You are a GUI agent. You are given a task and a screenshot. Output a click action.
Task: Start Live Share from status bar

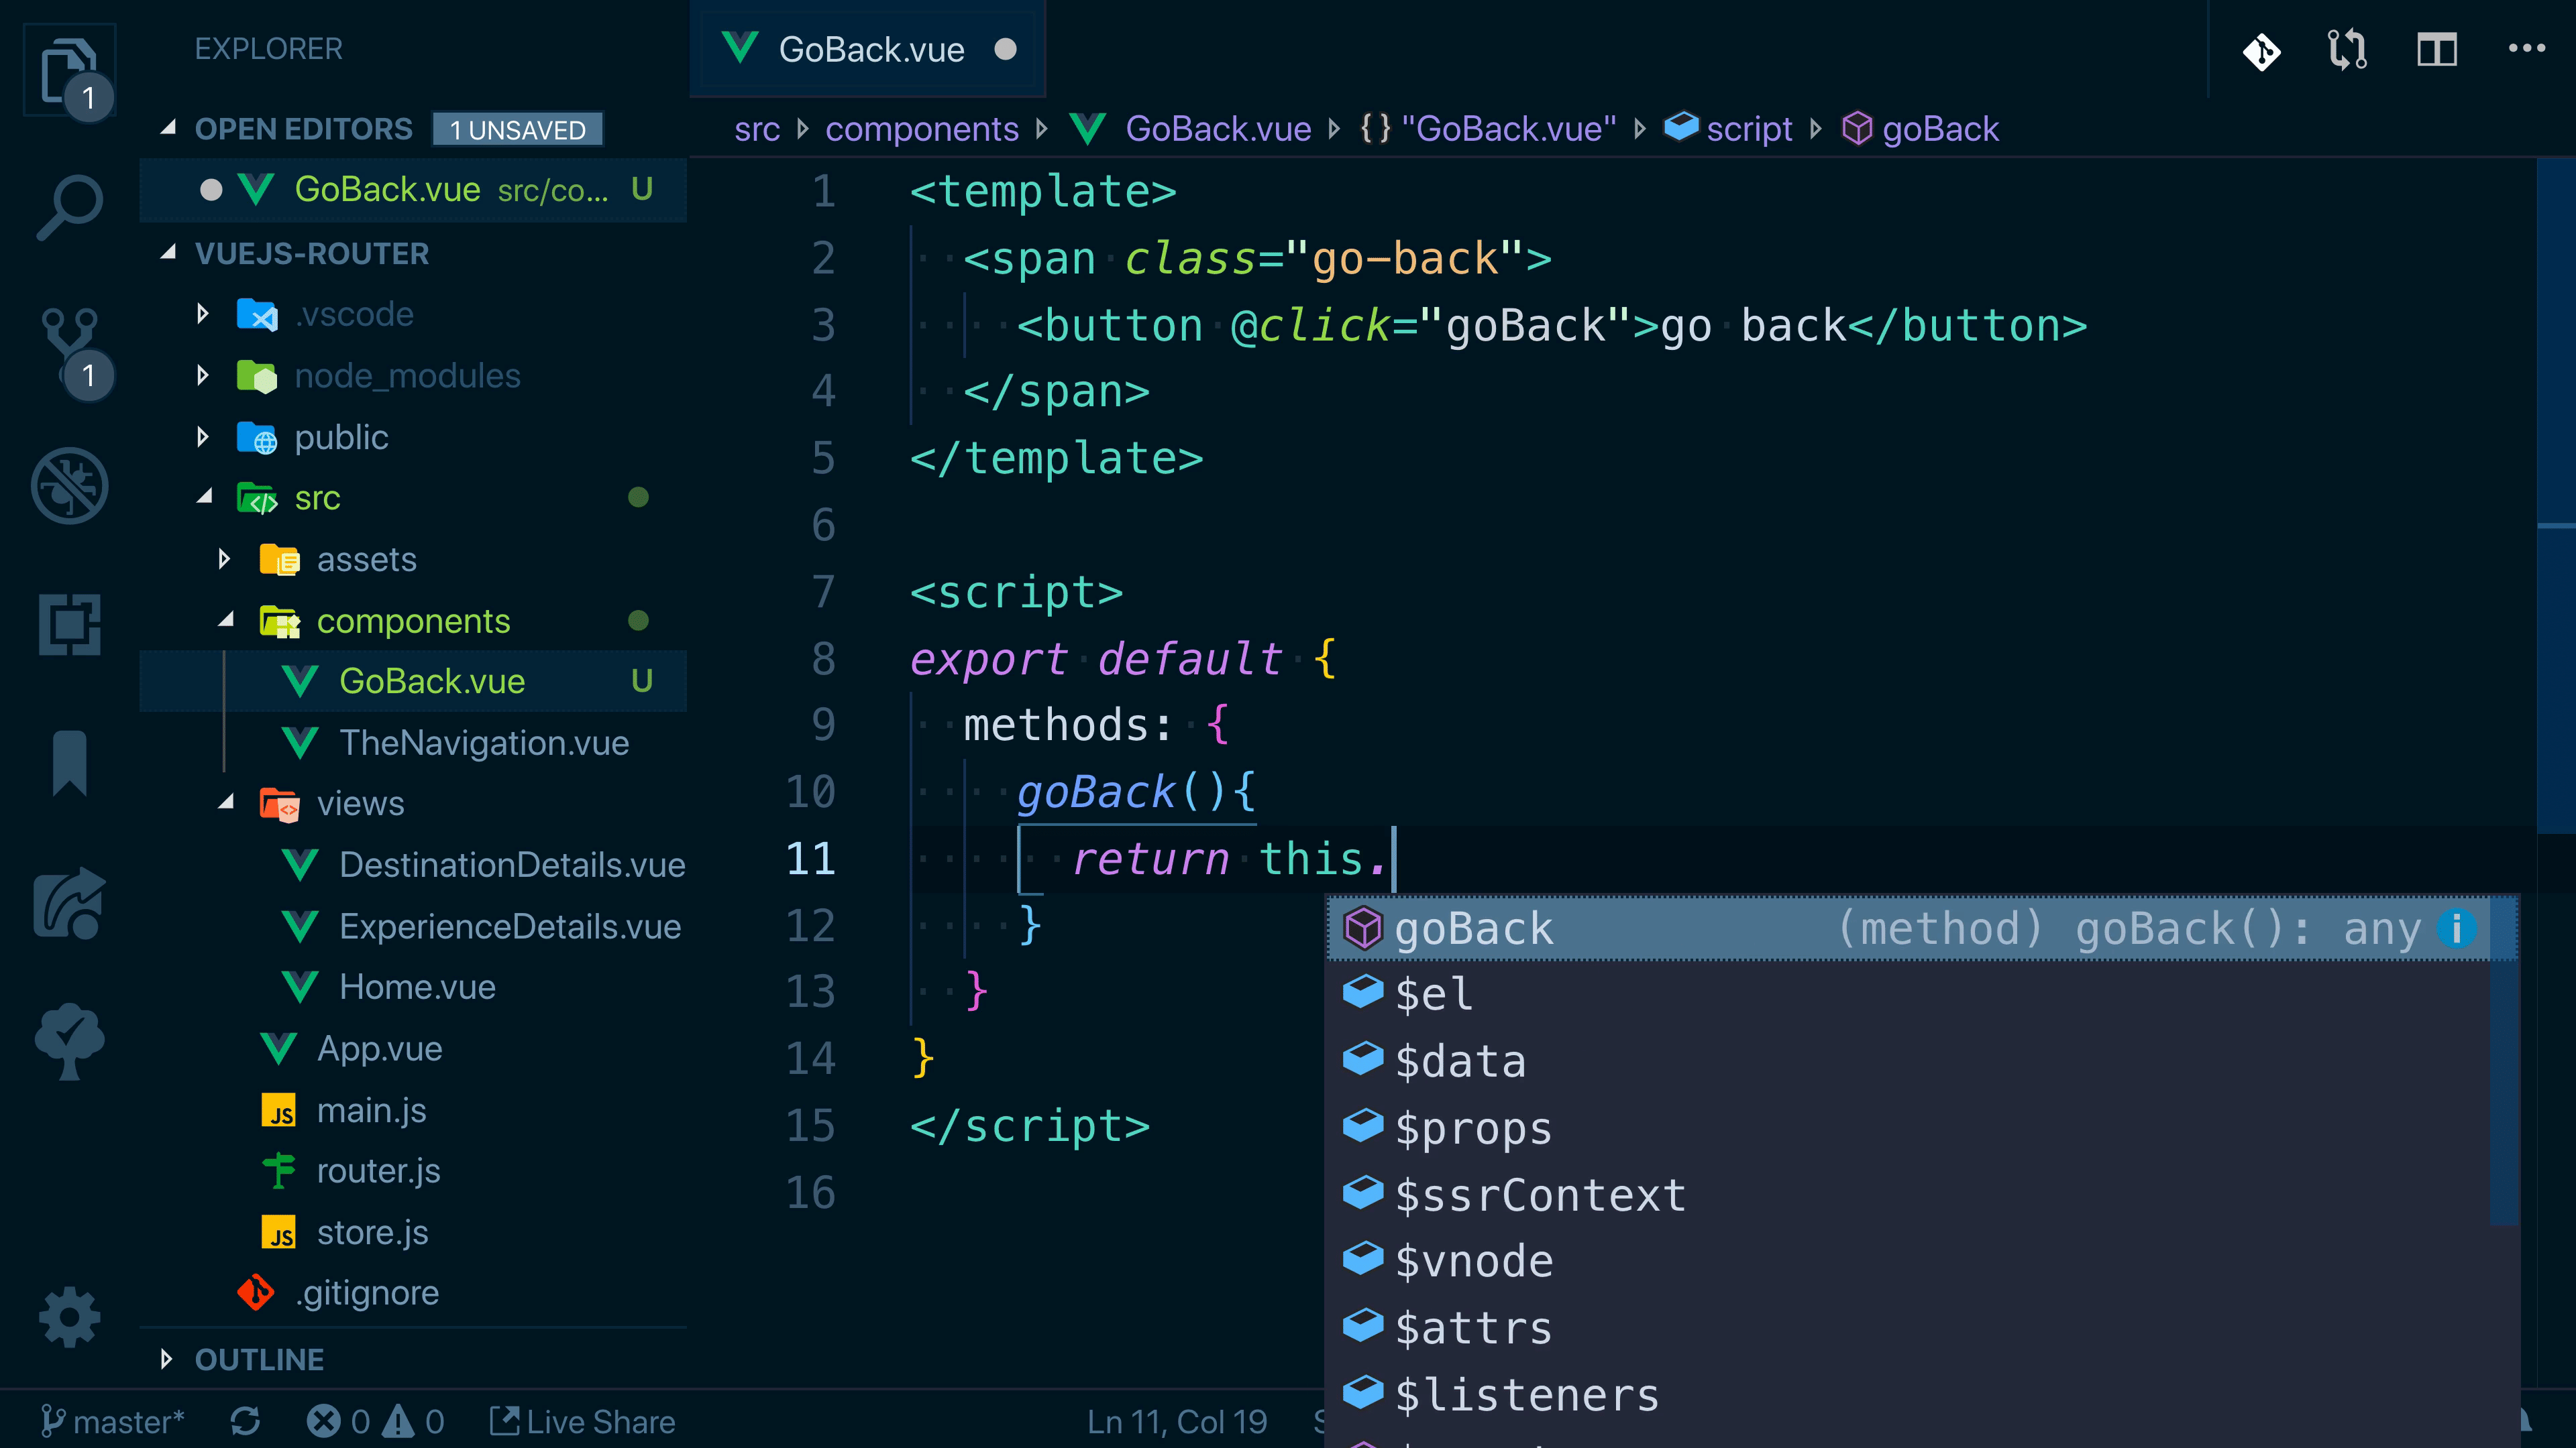(582, 1421)
